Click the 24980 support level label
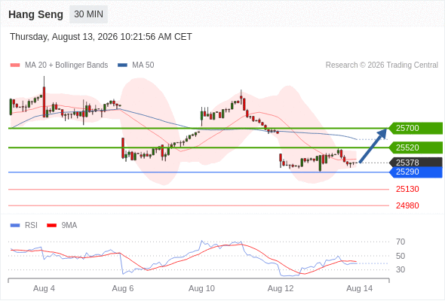Screen dimensions: 445x301 [407, 205]
